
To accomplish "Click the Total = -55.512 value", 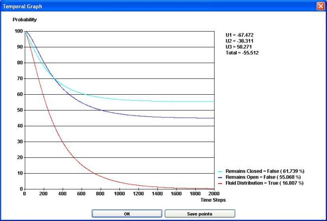I will point(242,52).
